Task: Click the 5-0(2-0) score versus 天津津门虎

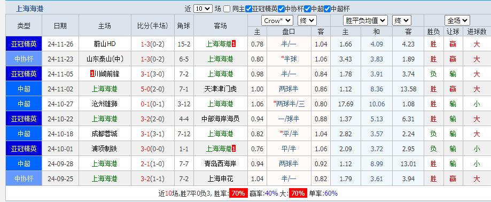Action: tap(152, 89)
